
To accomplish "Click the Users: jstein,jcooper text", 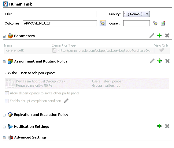I will [107, 81].
